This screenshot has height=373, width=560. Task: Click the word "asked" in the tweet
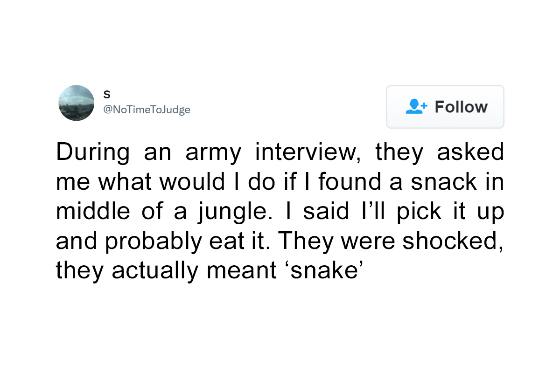(470, 153)
